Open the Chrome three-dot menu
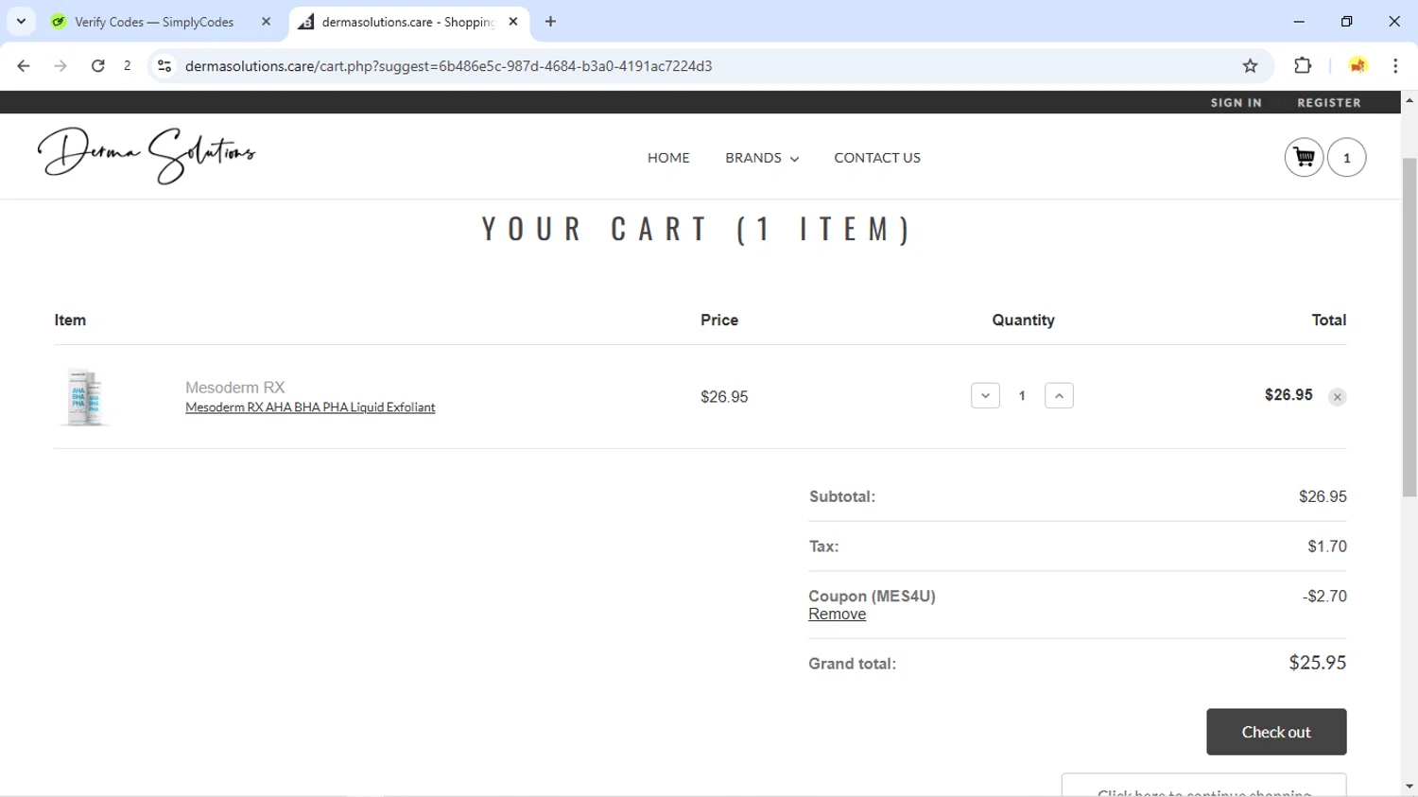This screenshot has height=797, width=1418. click(1395, 66)
